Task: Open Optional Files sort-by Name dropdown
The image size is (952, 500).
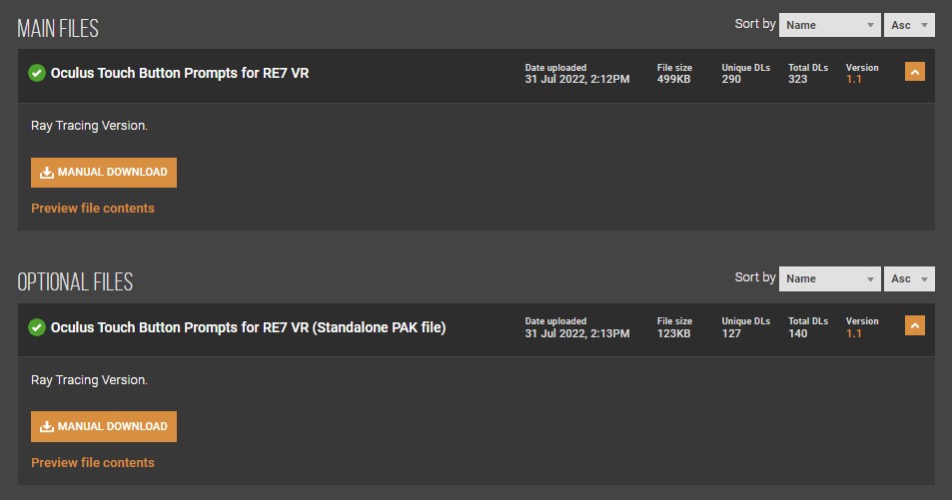Action: click(x=829, y=278)
